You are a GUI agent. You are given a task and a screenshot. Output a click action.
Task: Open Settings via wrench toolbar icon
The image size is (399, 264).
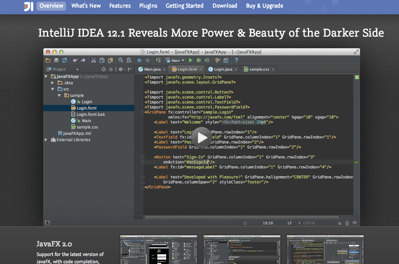pos(218,60)
